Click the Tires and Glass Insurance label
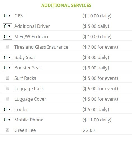The width and height of the screenshot is (136, 142). (41, 47)
